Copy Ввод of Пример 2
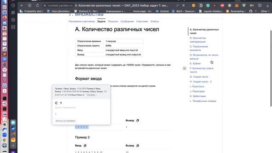This screenshot has width=272, height=153. click(85, 145)
